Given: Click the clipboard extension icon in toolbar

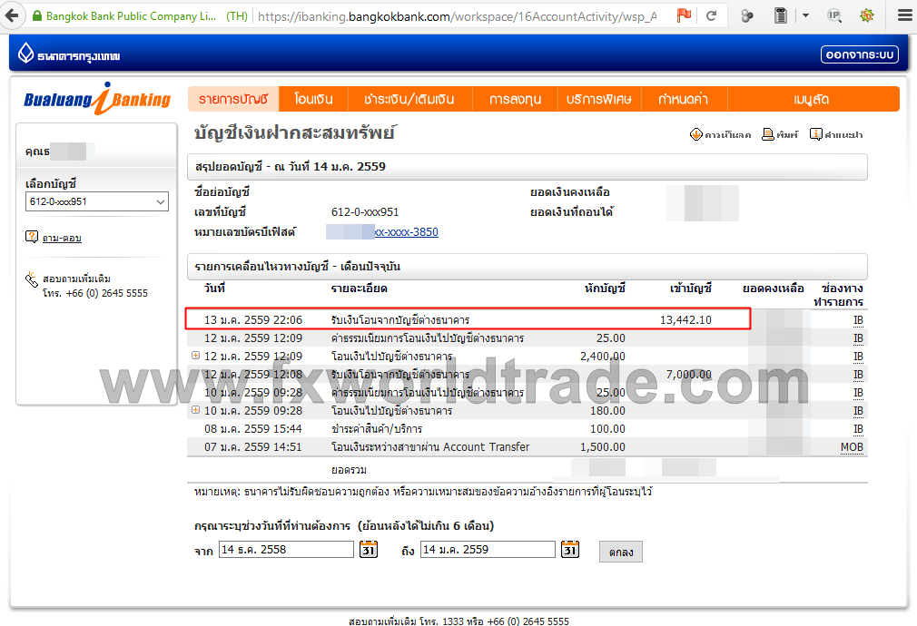Looking at the screenshot, I should (x=781, y=15).
